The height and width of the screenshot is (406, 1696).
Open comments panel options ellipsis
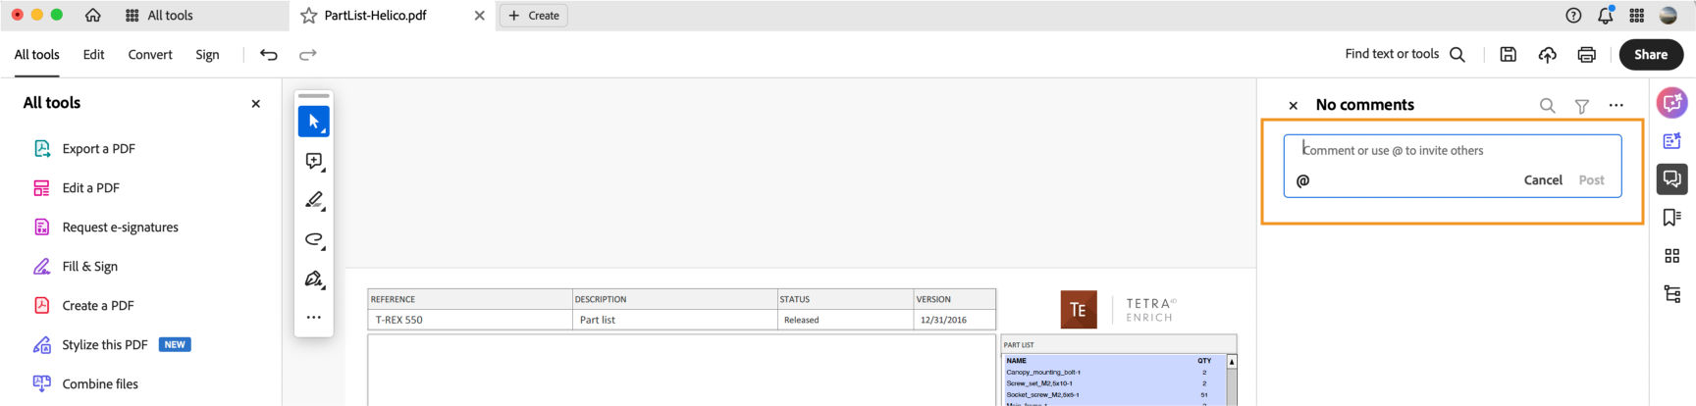[1616, 106]
